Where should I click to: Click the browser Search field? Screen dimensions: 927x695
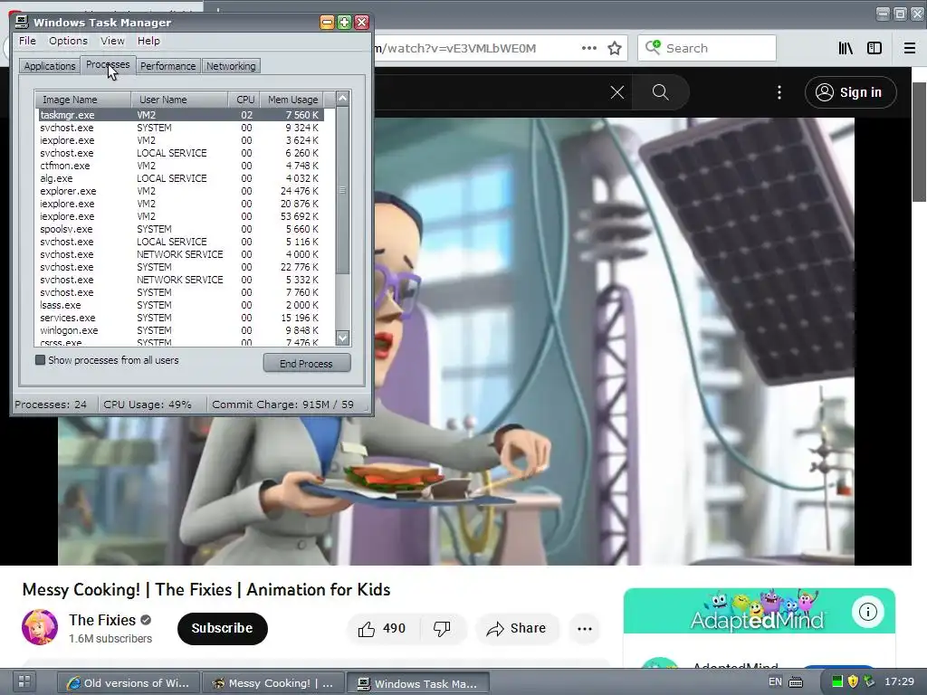tap(706, 48)
